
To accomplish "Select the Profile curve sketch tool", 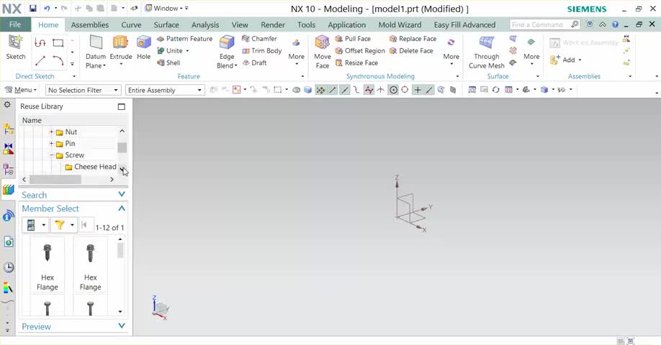I will coord(40,42).
